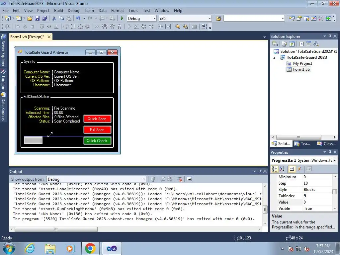Open the Debug solution configuration dropdown
340x255 pixels.
pos(155,19)
